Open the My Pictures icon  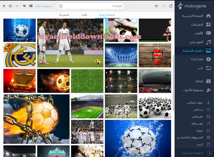tap(208, 131)
